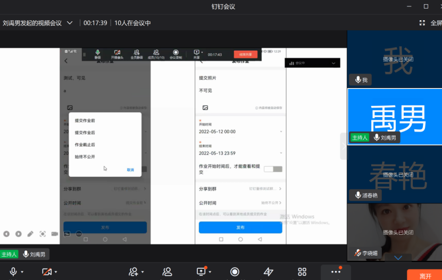
Task: Click 会议录制 record icon in floating toolbar
Action: click(176, 54)
